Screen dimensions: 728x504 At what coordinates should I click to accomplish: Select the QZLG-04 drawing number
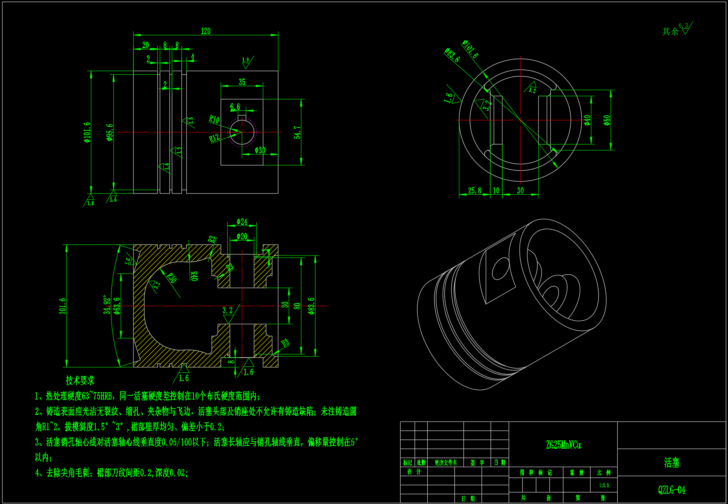[671, 490]
